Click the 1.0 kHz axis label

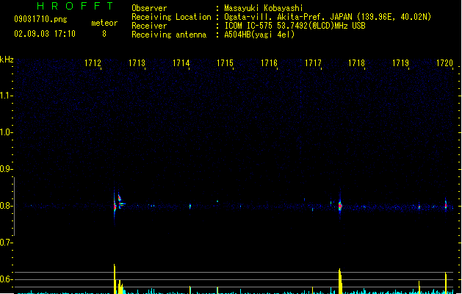pyautogui.click(x=6, y=132)
